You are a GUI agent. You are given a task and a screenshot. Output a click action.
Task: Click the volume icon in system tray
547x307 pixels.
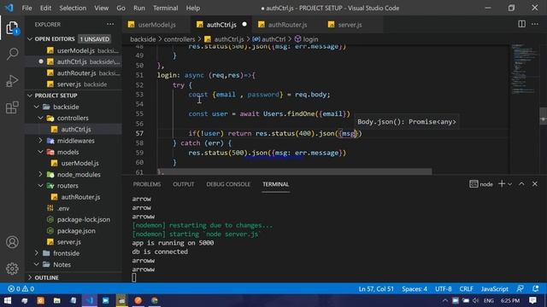pos(476,300)
